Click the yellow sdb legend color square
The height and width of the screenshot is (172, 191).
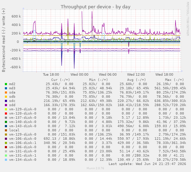point(6,97)
